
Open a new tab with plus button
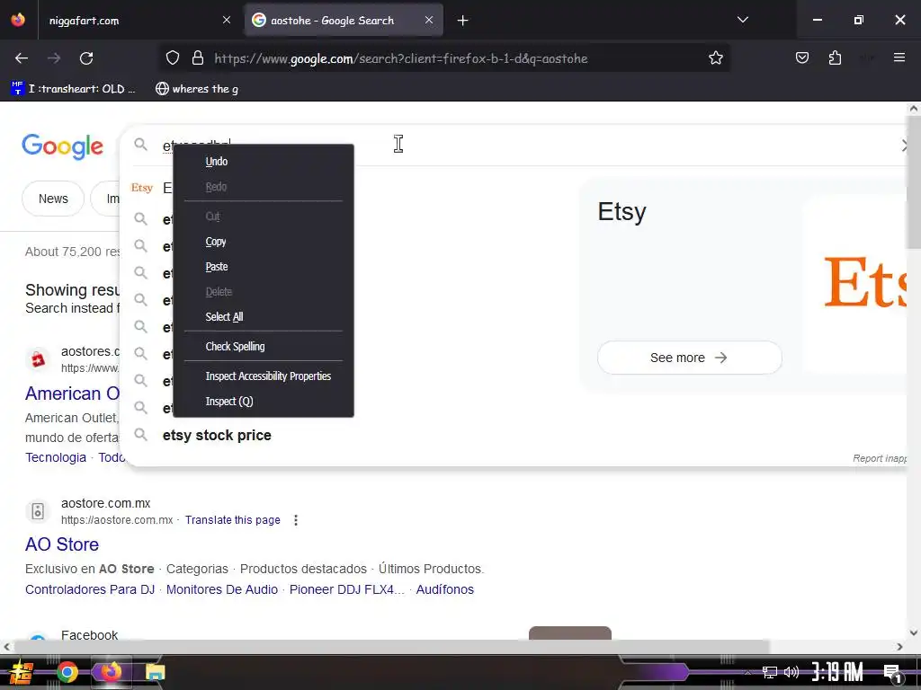coord(463,21)
